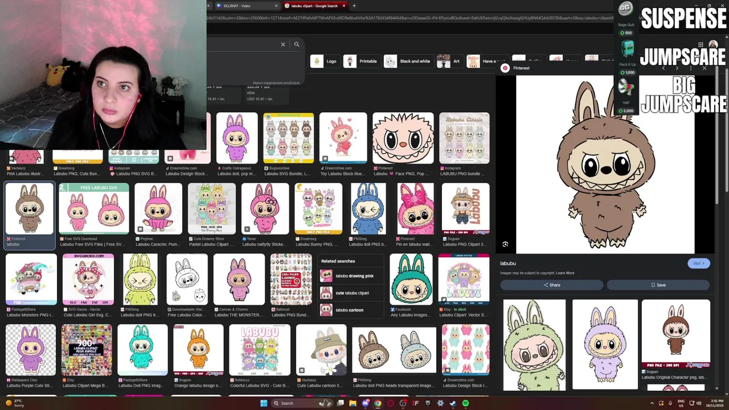
Task: Open the volume icon in the system tray
Action: (x=698, y=403)
